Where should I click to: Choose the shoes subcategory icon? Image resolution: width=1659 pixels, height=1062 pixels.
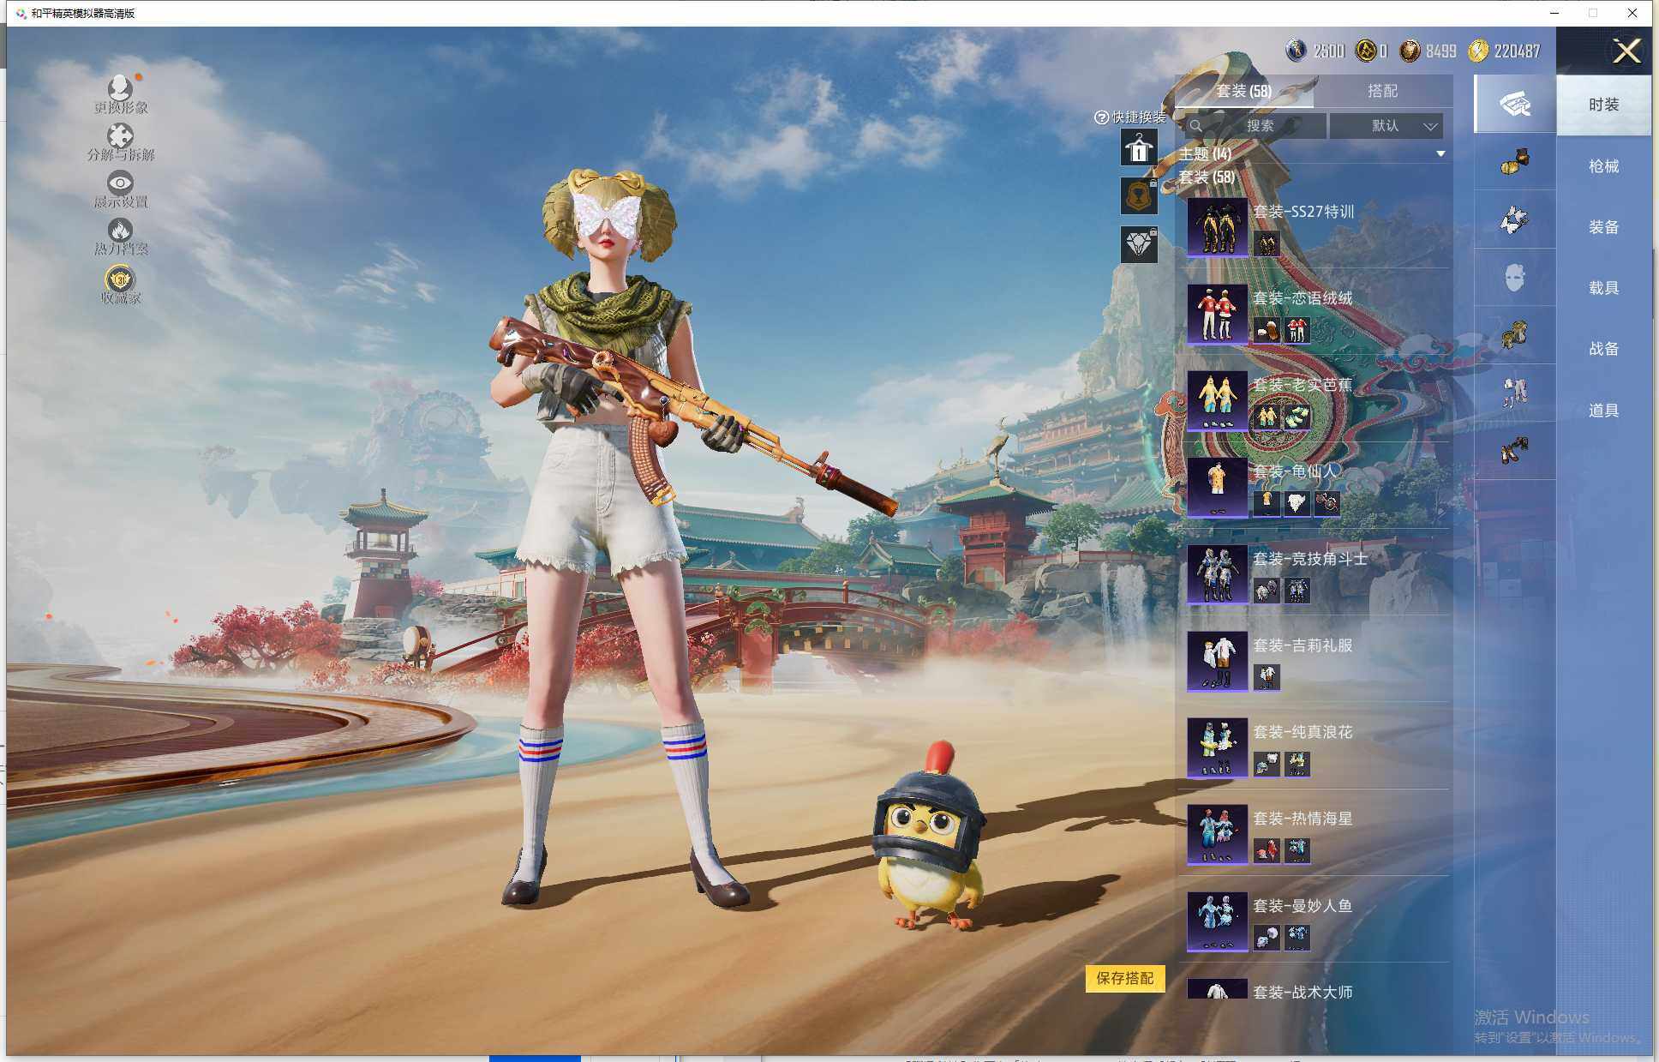tap(1514, 449)
